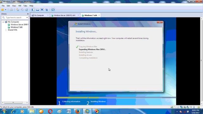203x114 pixels.
Task: Open the Help menu
Action: click(x=31, y=6)
